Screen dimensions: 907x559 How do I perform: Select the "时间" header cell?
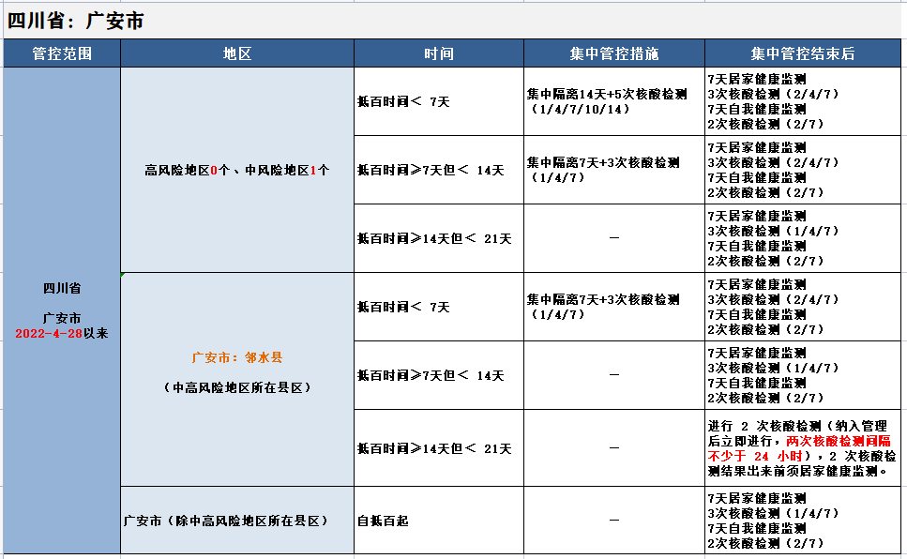[x=438, y=53]
